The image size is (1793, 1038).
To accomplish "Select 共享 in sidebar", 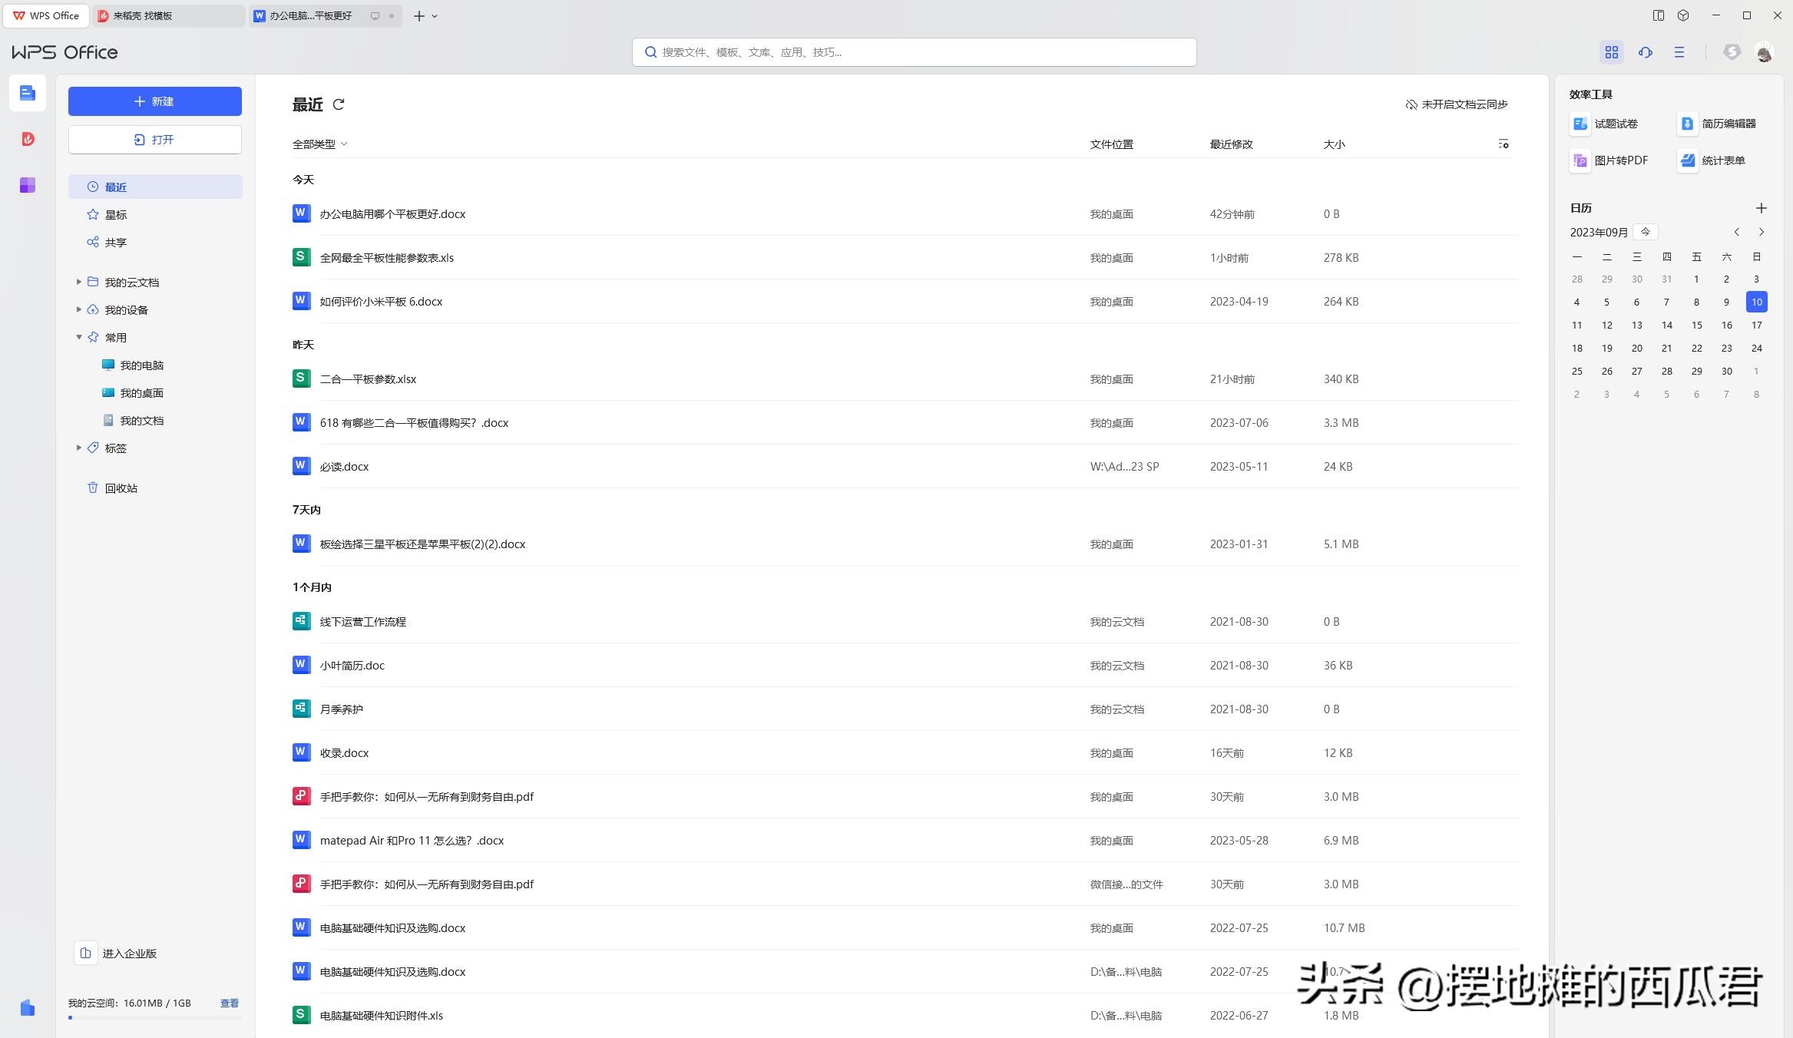I will [x=155, y=242].
